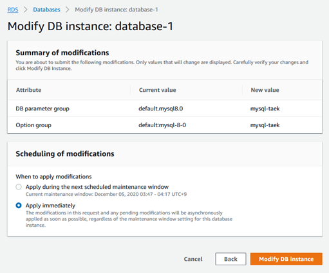Cancel the DB instance modification
Viewport: 329px width, 273px height.
pos(193,259)
